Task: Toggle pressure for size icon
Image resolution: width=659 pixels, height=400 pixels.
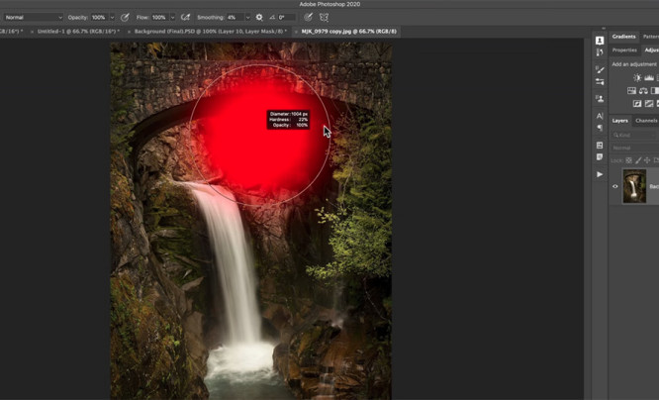Action: click(x=308, y=17)
